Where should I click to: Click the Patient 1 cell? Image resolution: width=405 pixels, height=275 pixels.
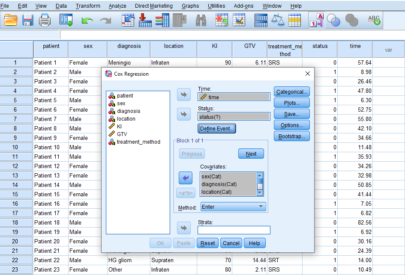(x=51, y=62)
